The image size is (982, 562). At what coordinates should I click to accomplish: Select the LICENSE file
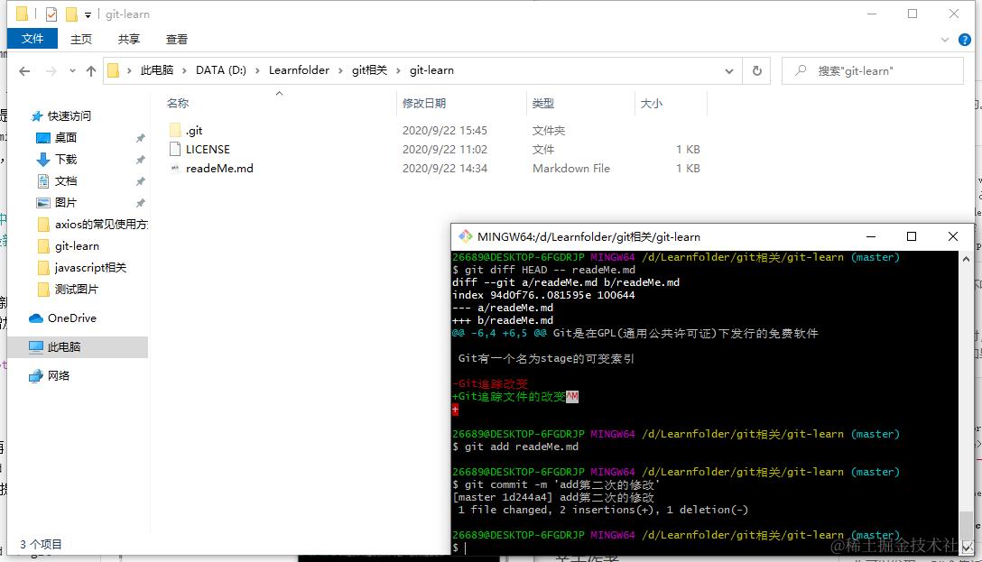coord(208,149)
